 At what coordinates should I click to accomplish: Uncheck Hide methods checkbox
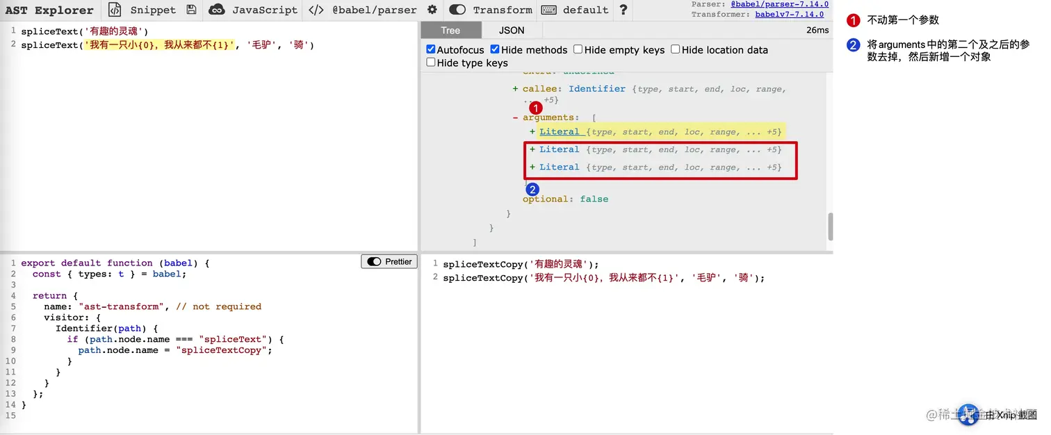pos(495,49)
